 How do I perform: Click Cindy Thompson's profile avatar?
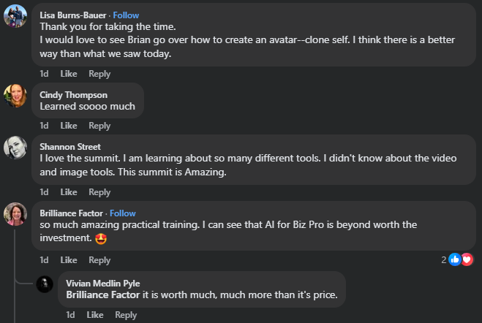[x=16, y=96]
